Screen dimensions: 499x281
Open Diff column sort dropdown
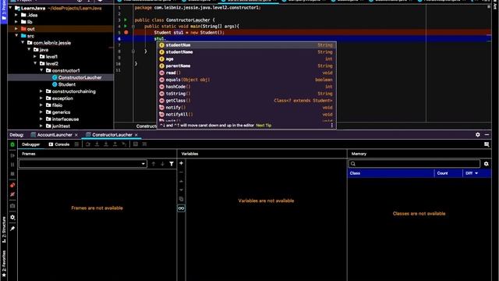click(476, 173)
